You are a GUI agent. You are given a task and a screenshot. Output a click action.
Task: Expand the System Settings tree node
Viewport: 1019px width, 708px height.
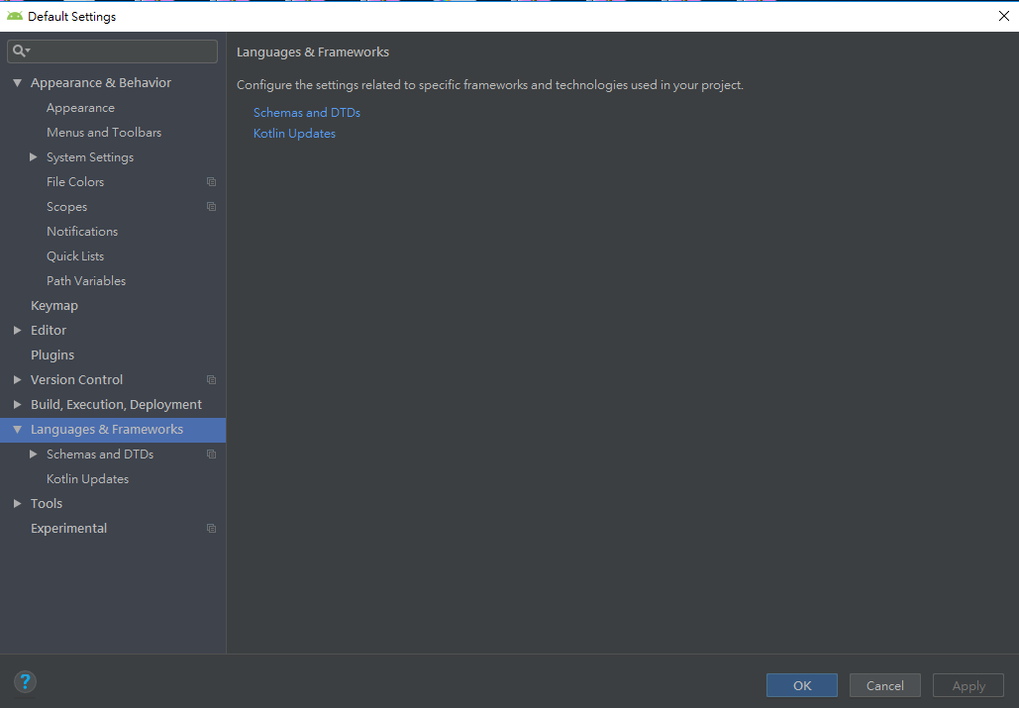(x=32, y=156)
